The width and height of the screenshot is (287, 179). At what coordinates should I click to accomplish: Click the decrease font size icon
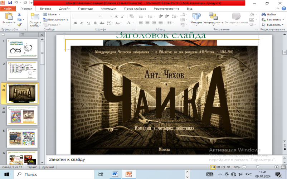point(122,16)
